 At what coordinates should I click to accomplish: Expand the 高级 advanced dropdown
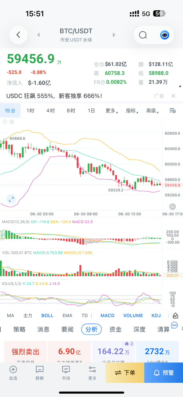click(x=152, y=111)
